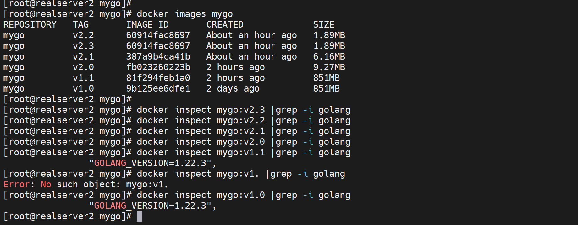578x225 pixels.
Task: Click image ID 9b125ee6dfe1
Action: click(x=158, y=88)
